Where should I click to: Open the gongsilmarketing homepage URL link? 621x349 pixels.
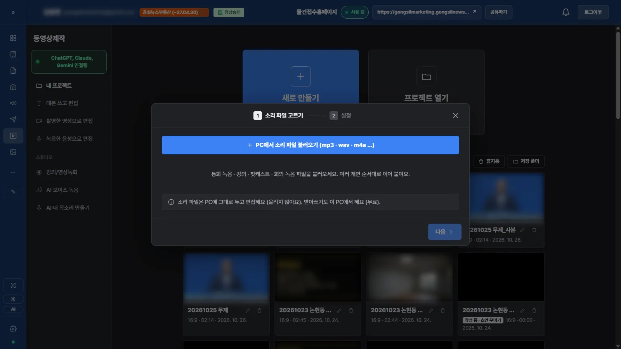click(427, 12)
